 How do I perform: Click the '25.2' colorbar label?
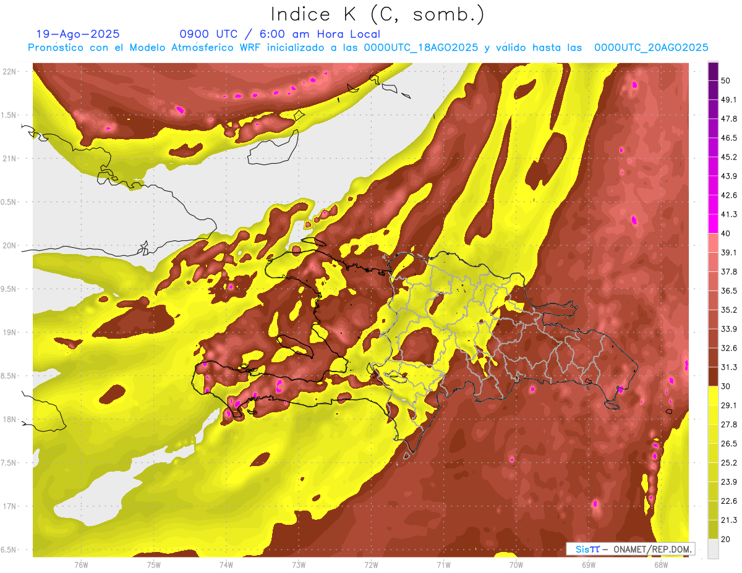tap(728, 462)
